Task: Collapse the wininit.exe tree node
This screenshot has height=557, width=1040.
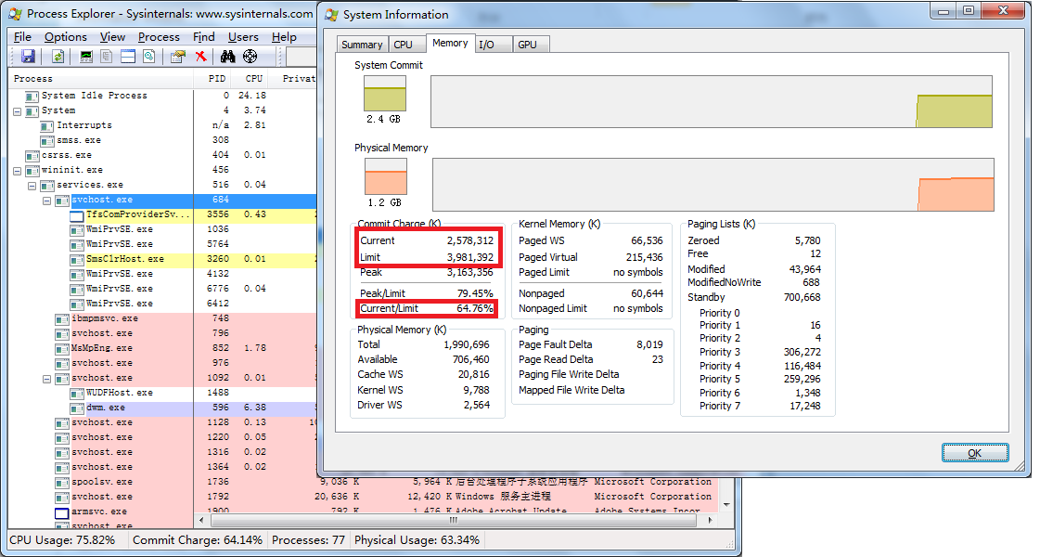Action: pyautogui.click(x=18, y=171)
